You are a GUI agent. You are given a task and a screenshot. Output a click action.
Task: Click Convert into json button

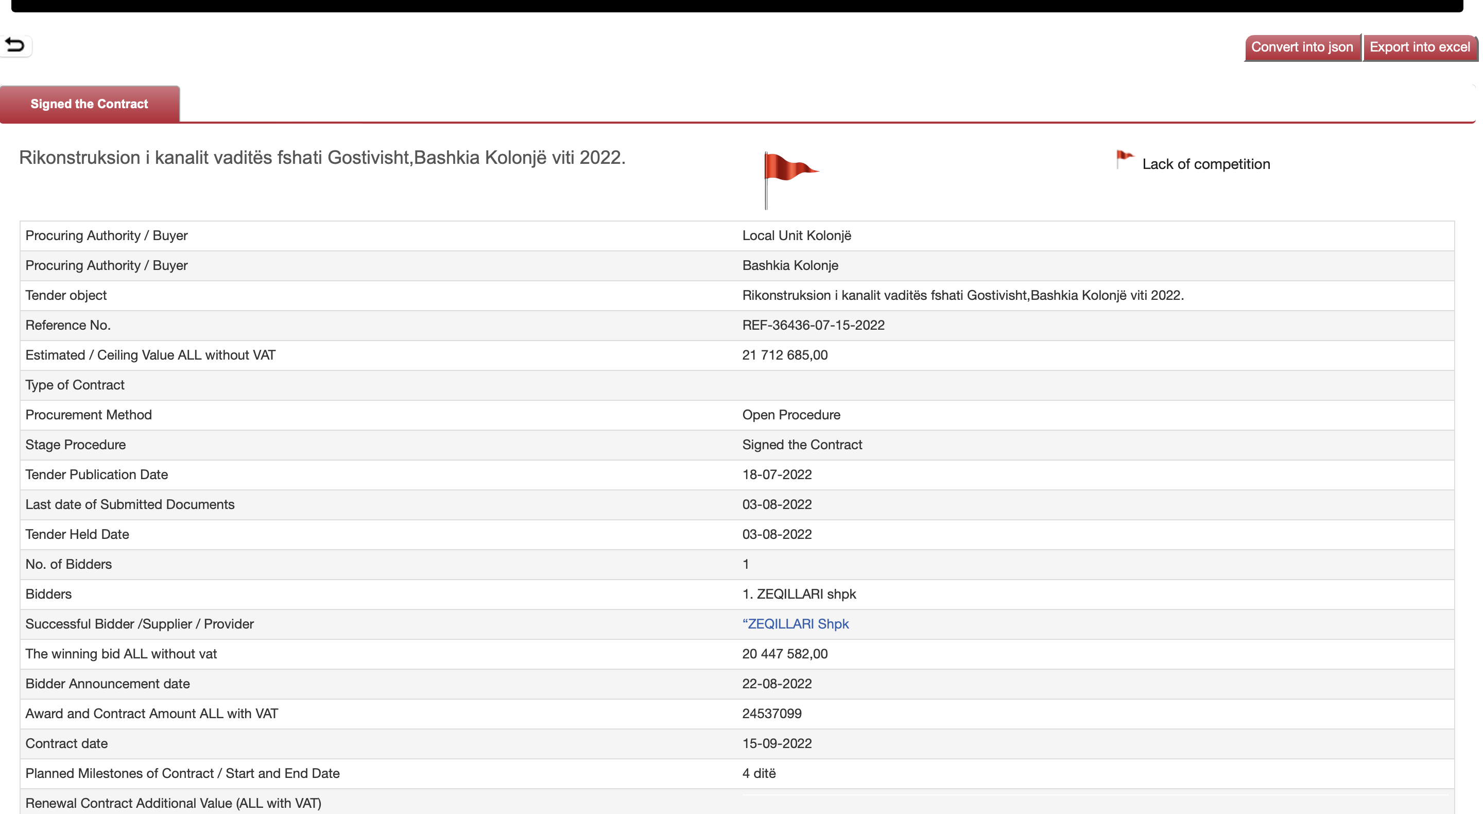1302,47
